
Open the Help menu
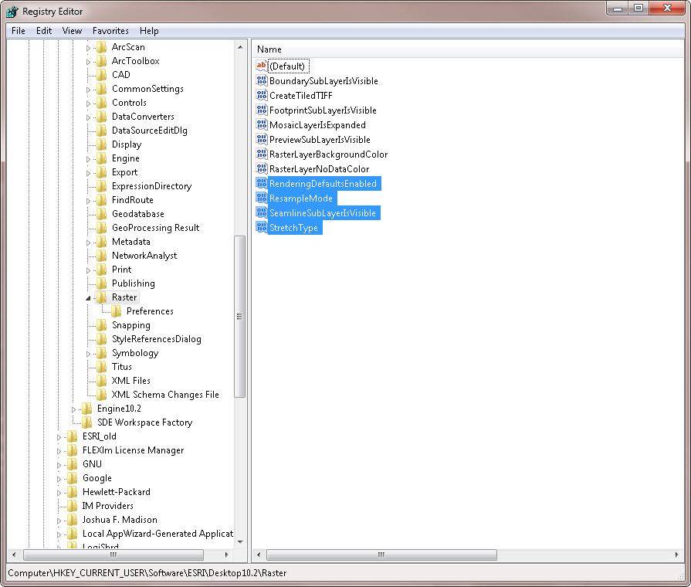tap(149, 31)
